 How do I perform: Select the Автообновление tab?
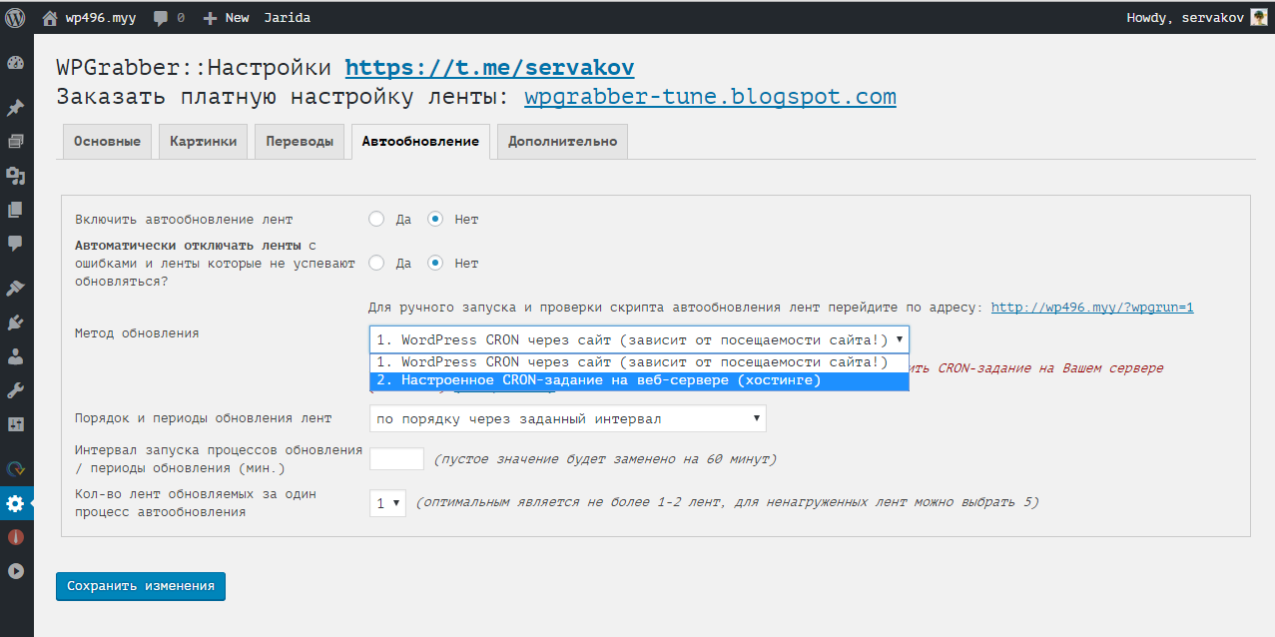(x=420, y=142)
